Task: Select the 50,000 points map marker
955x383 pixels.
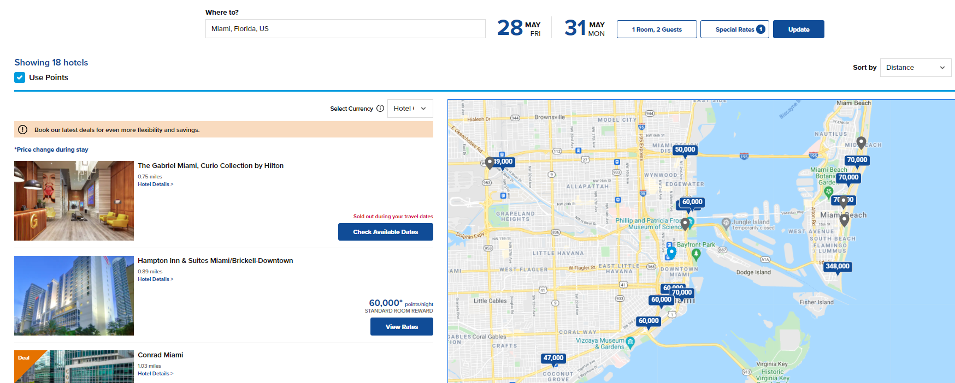Action: point(685,149)
